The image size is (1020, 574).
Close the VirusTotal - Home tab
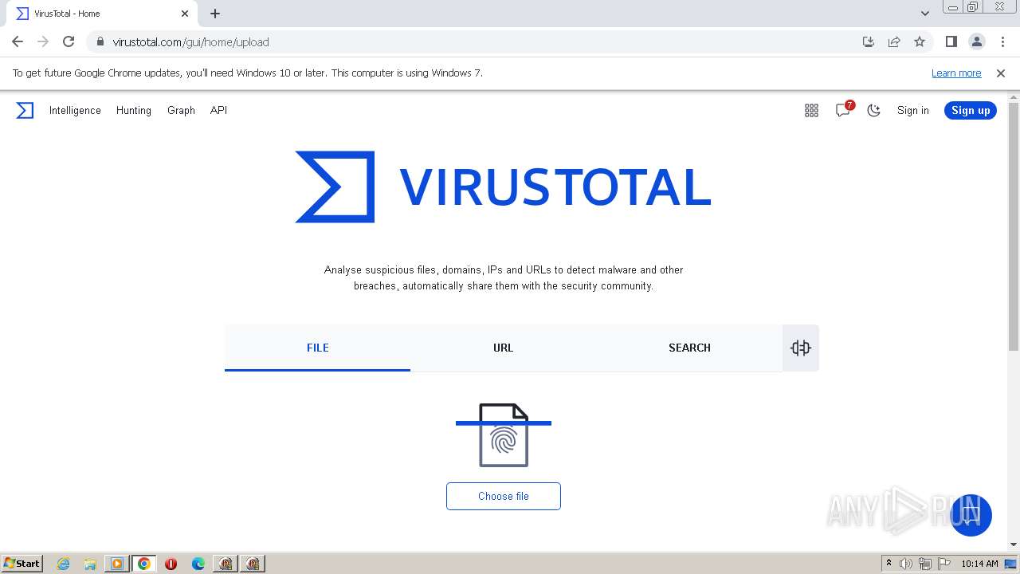[x=185, y=14]
